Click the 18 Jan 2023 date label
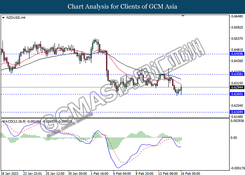245x175 pixels. click(x=9, y=173)
